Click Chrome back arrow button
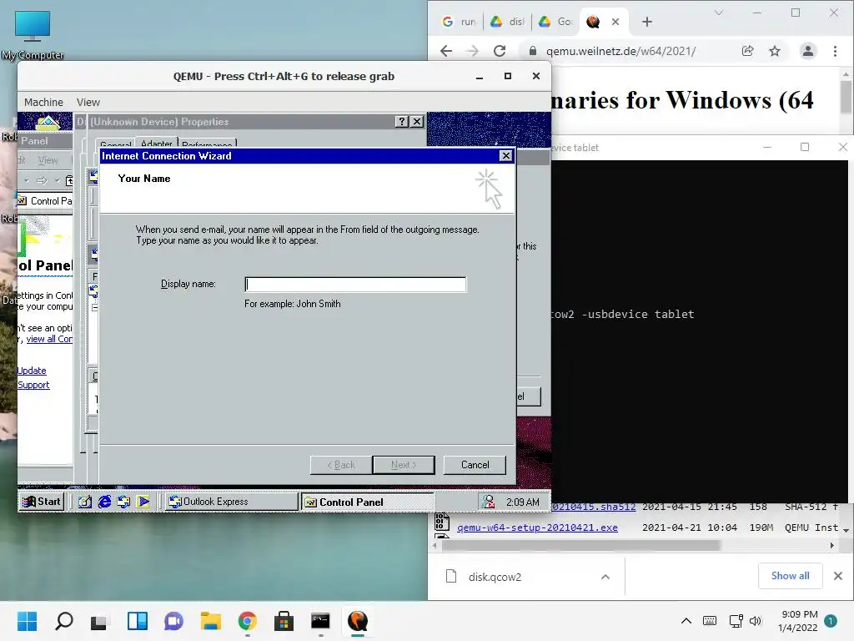Image resolution: width=854 pixels, height=641 pixels. [x=446, y=51]
